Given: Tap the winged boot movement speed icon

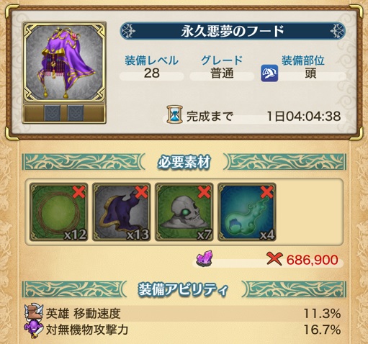Looking at the screenshot, I should tap(34, 312).
